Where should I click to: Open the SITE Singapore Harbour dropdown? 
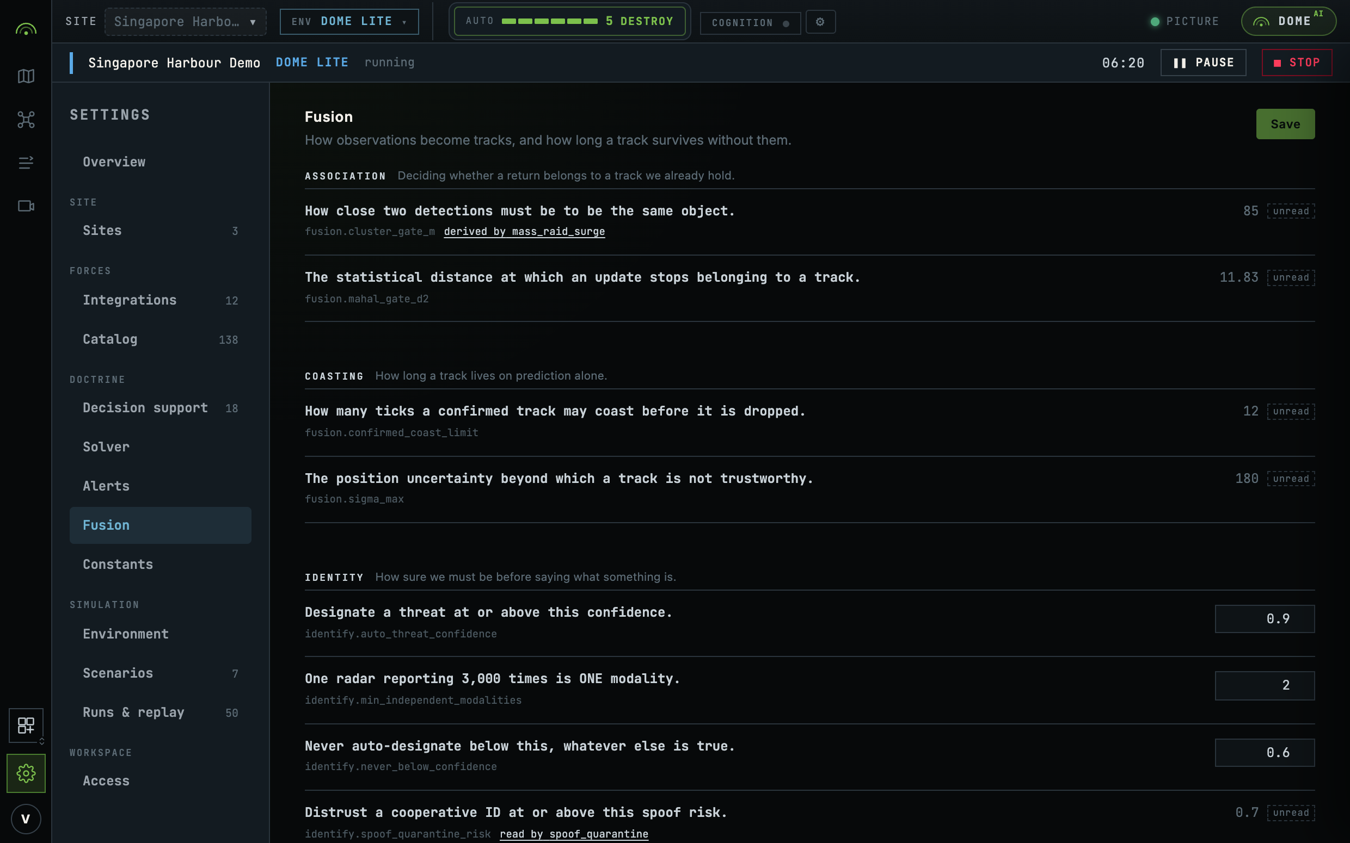click(x=185, y=22)
